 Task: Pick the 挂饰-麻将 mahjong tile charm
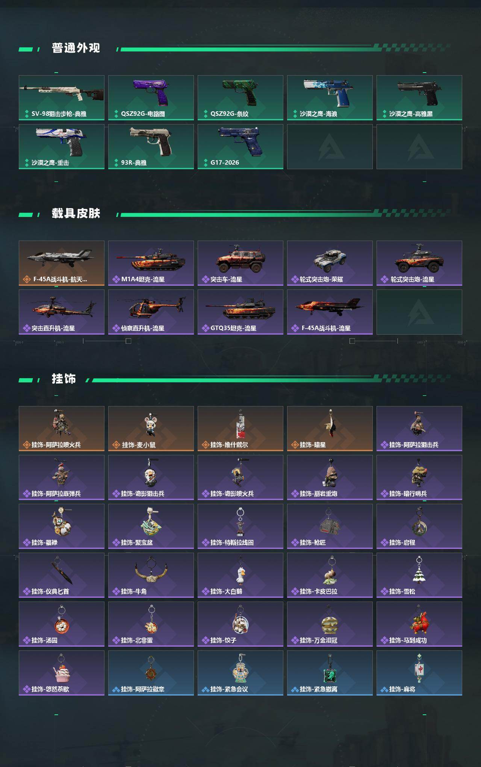(x=419, y=673)
